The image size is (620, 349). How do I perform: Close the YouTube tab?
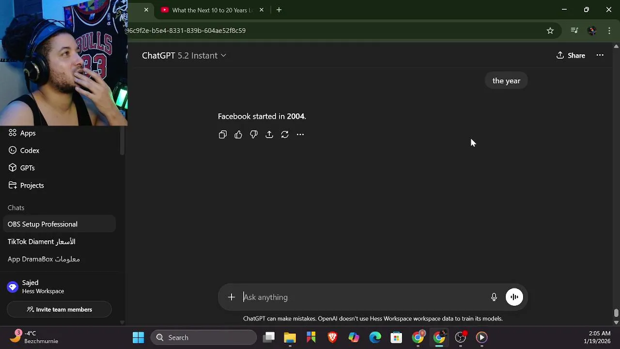pyautogui.click(x=262, y=10)
